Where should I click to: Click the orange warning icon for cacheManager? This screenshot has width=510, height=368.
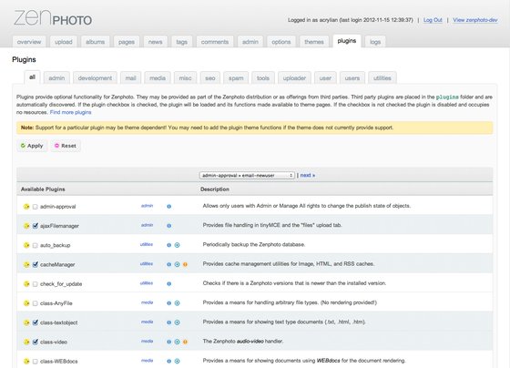[185, 264]
